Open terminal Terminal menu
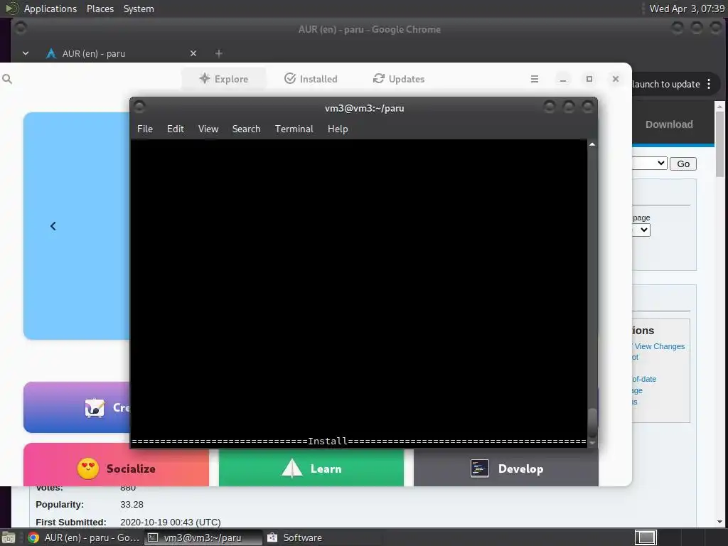The image size is (728, 546). pyautogui.click(x=294, y=129)
